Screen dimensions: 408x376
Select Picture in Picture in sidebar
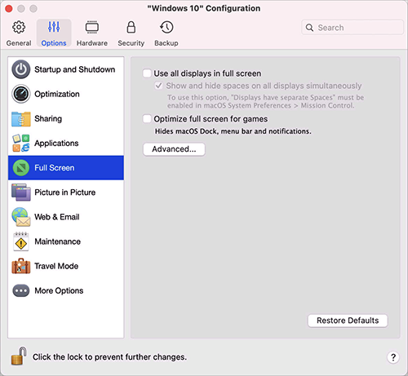(66, 192)
